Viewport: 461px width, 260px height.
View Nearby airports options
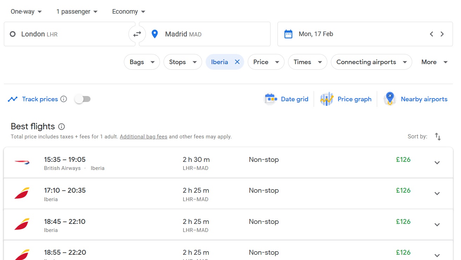tap(416, 99)
